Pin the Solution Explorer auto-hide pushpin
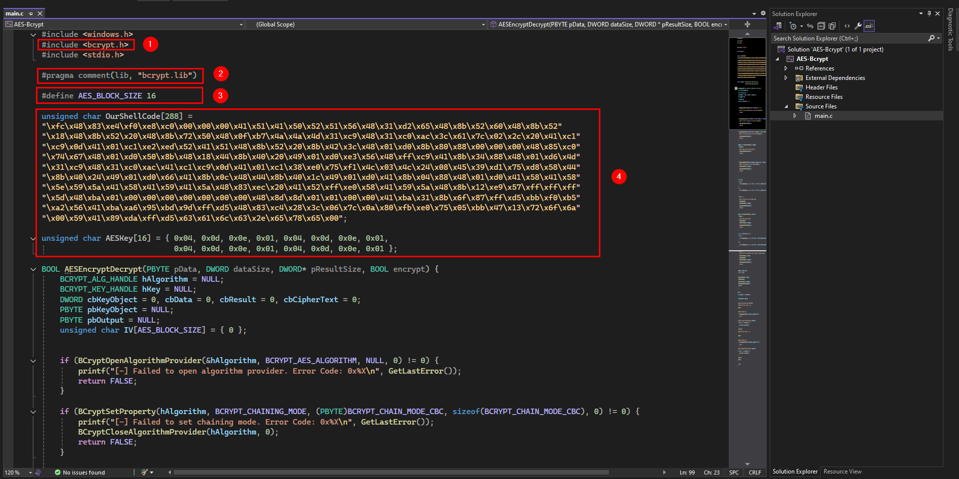 click(x=929, y=13)
